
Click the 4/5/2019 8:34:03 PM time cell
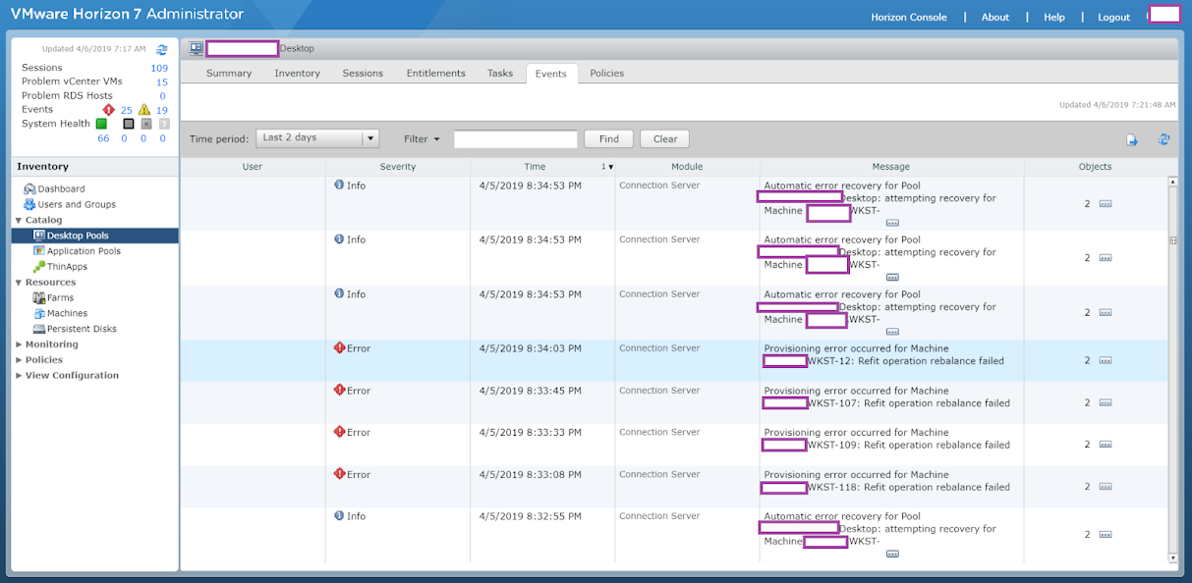click(x=530, y=348)
